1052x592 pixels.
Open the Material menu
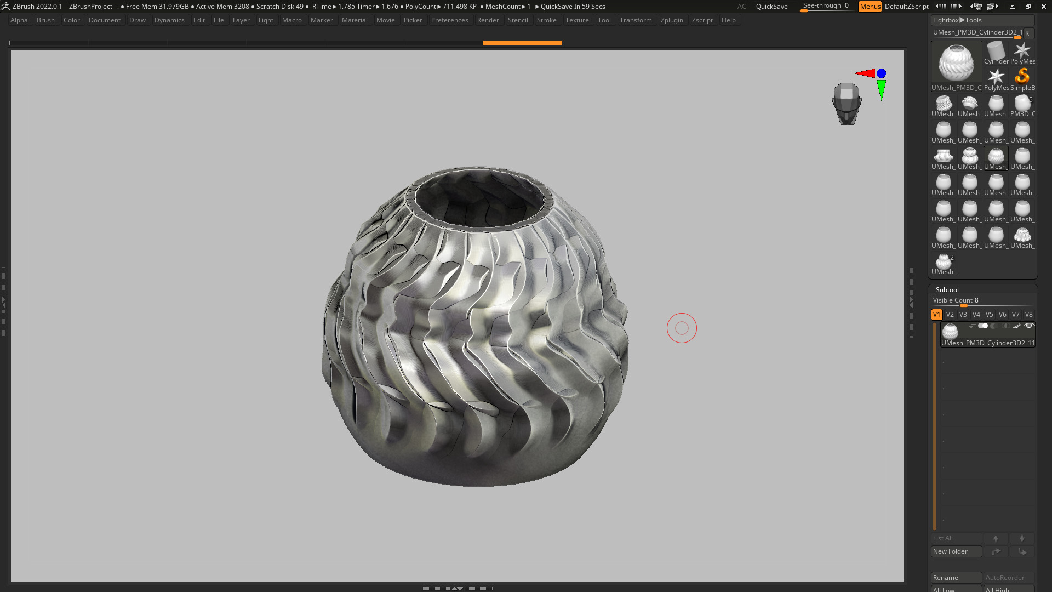pyautogui.click(x=355, y=20)
